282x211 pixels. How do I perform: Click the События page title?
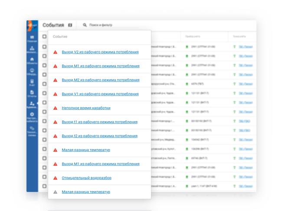click(x=53, y=25)
